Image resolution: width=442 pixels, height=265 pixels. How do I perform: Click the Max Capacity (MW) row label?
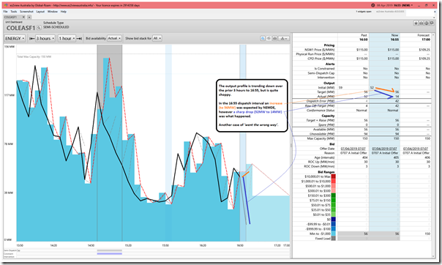tap(321, 138)
